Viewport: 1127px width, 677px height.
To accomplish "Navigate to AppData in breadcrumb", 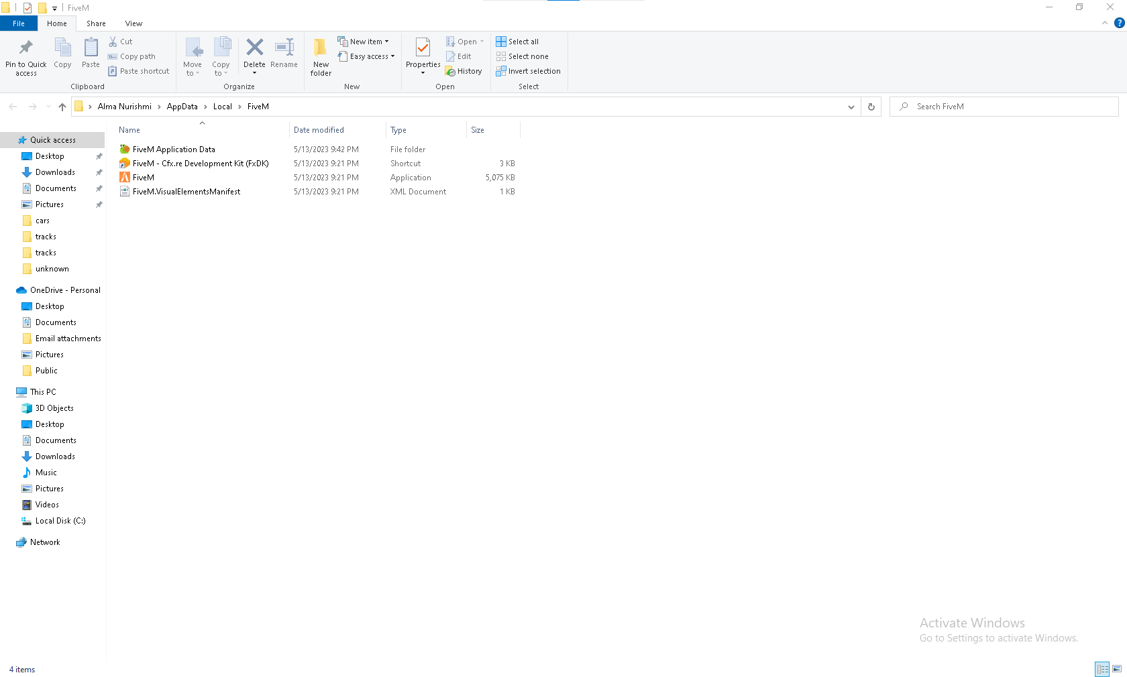I will point(182,107).
